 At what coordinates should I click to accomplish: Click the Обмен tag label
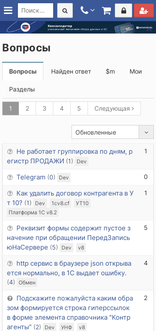coord(27,283)
